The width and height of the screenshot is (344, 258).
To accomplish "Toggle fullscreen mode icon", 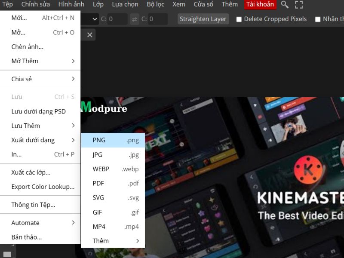I will [x=299, y=4].
